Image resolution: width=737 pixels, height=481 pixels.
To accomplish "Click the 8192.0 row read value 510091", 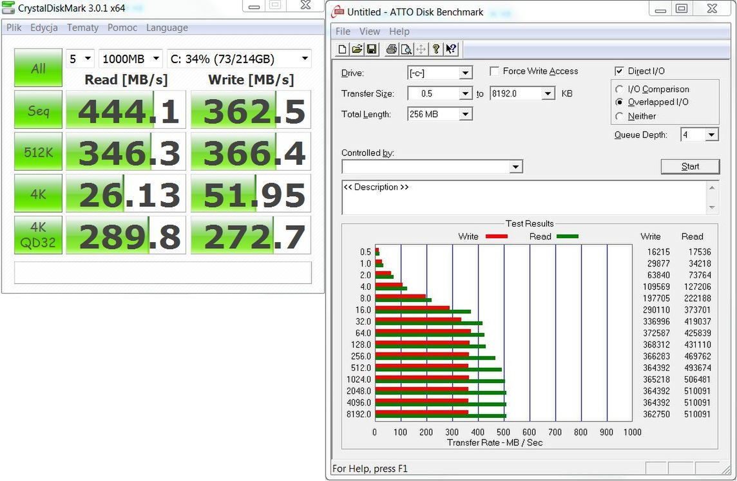I will 697,414.
